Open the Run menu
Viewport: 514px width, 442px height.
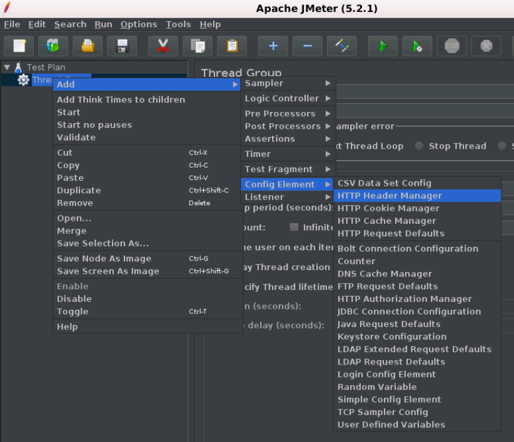point(104,24)
